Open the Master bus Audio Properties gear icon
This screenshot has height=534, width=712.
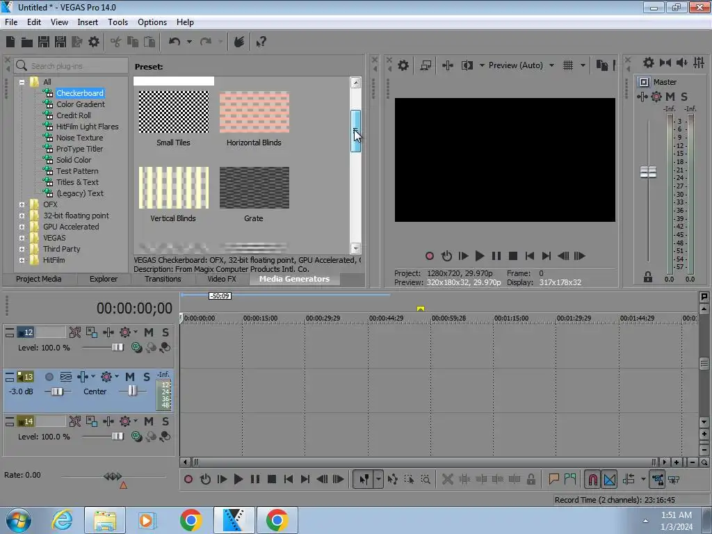(649, 63)
